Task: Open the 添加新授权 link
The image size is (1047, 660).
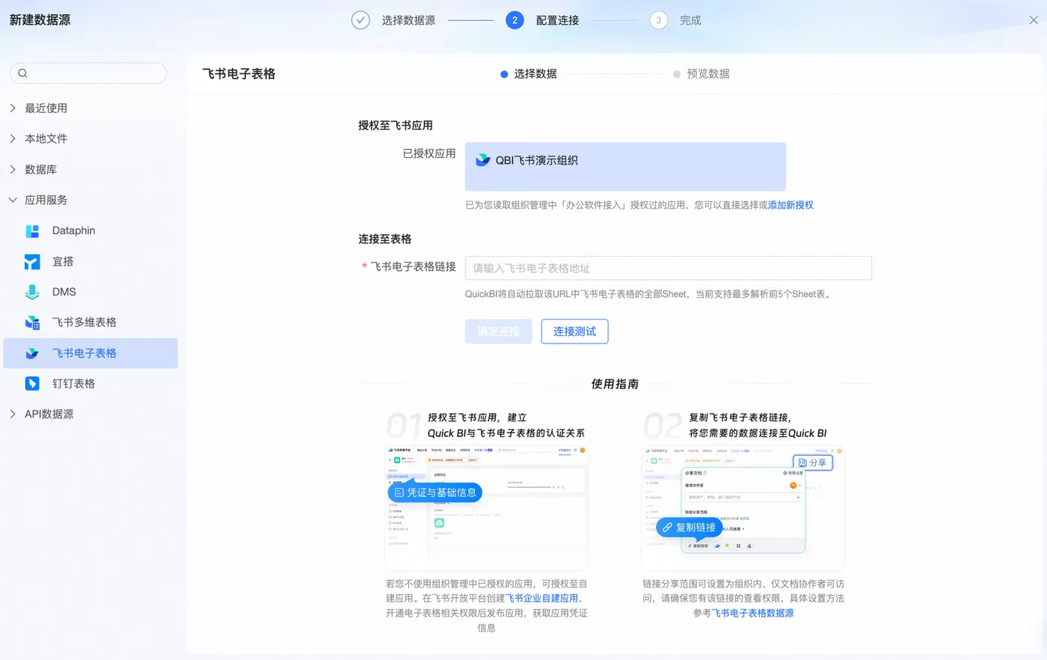Action: pos(790,205)
